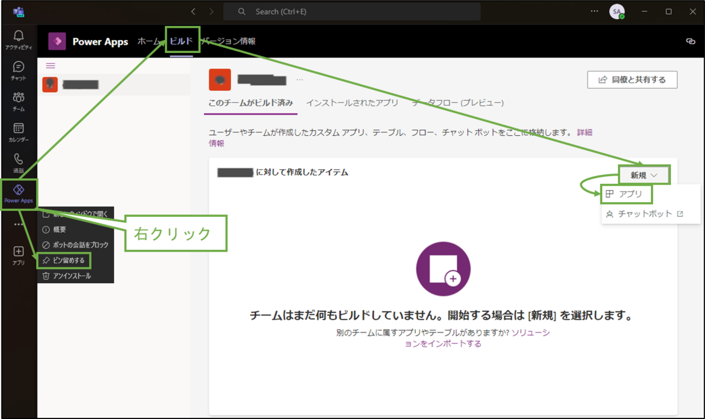Click the Power Apps purple logo
This screenshot has height=419, width=705.
pyautogui.click(x=56, y=42)
